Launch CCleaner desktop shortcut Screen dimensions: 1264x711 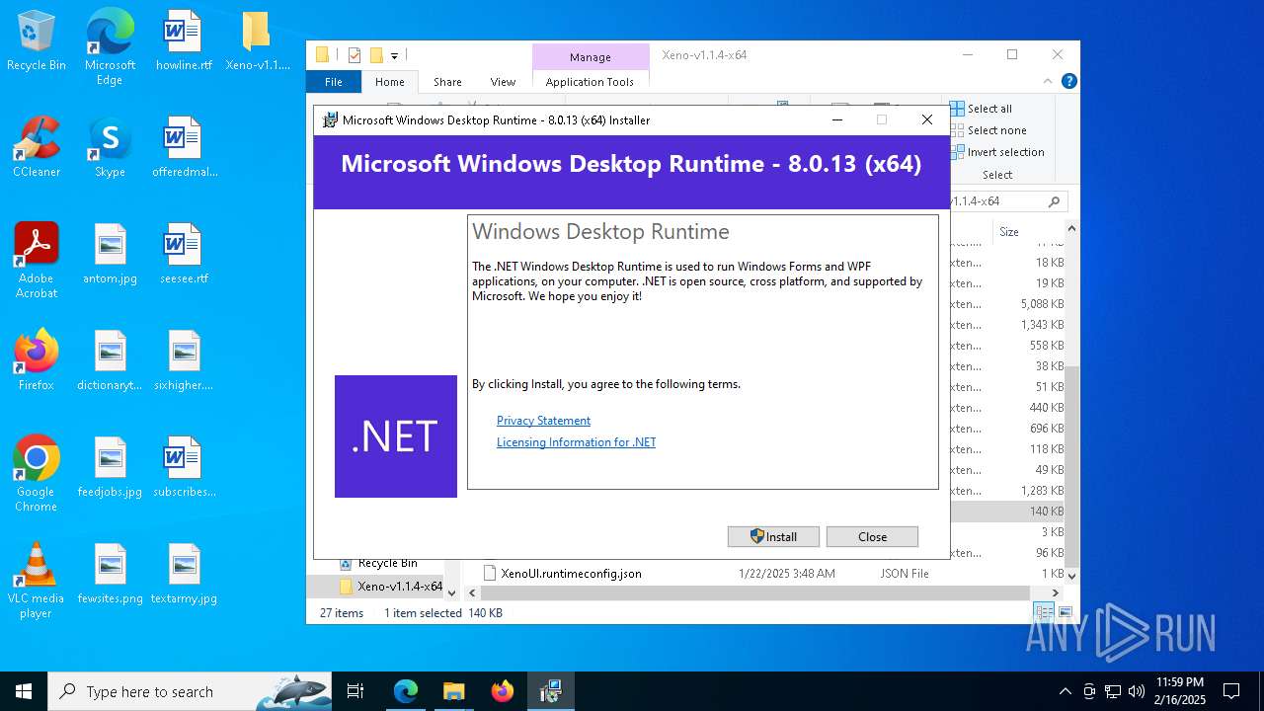click(x=37, y=148)
